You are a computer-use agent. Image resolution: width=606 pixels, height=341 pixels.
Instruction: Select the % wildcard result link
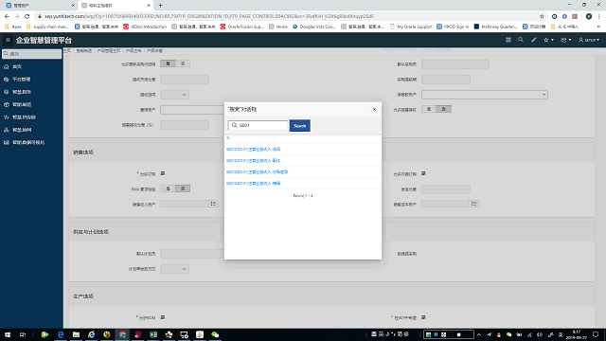click(x=228, y=138)
